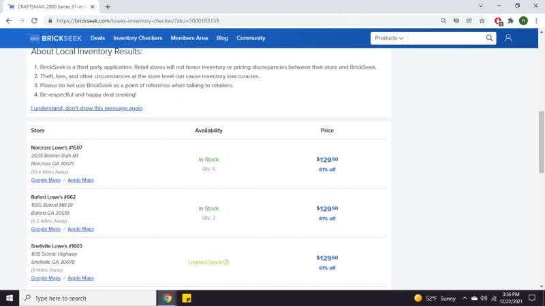Click the taskbar clock showing 3:56 PM
The height and width of the screenshot is (306, 545).
[x=511, y=298]
